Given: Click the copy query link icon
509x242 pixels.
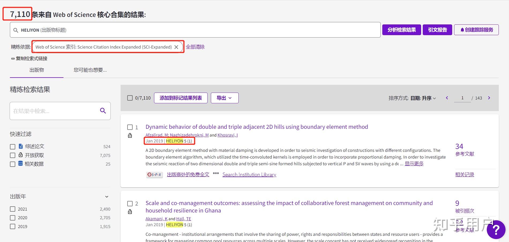Looking at the screenshot, I should [x=13, y=58].
